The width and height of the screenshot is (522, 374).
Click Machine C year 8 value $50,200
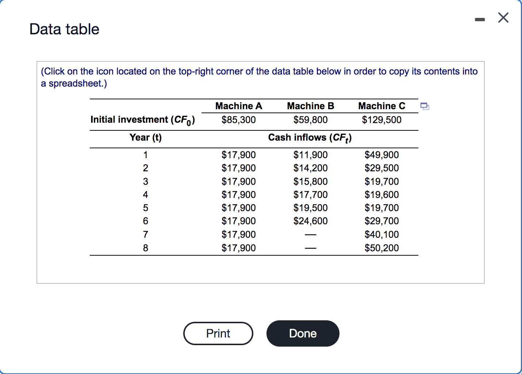tap(382, 248)
